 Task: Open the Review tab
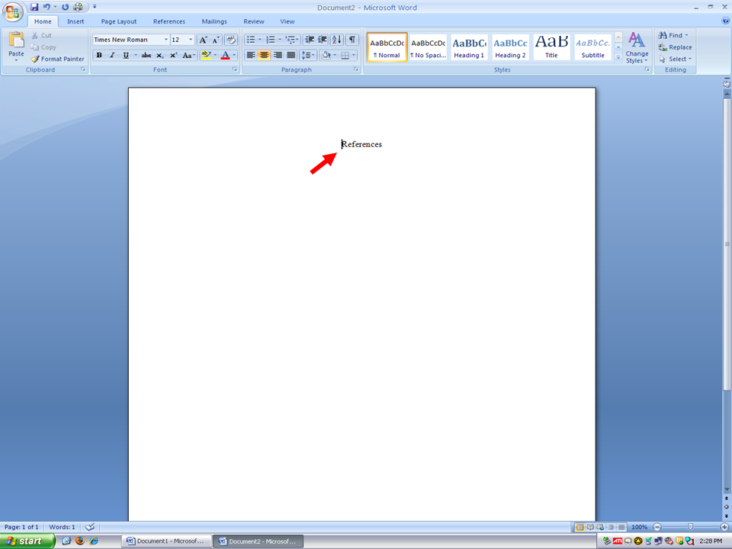[x=253, y=21]
